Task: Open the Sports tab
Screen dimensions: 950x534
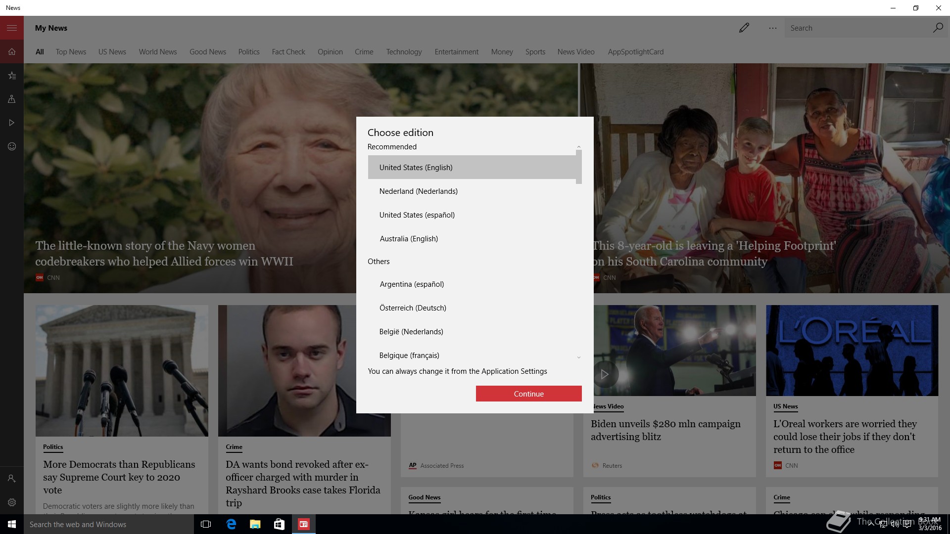Action: tap(535, 52)
